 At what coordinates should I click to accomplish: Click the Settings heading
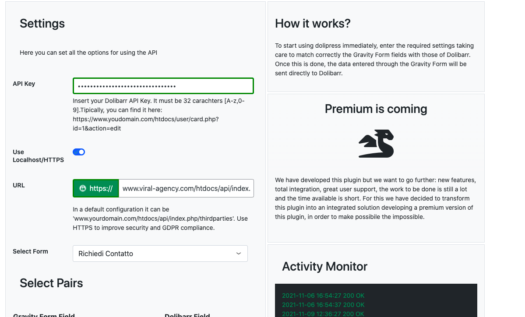(42, 24)
